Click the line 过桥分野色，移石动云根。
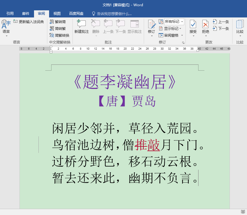This screenshot has width=247, height=215. pos(125,161)
